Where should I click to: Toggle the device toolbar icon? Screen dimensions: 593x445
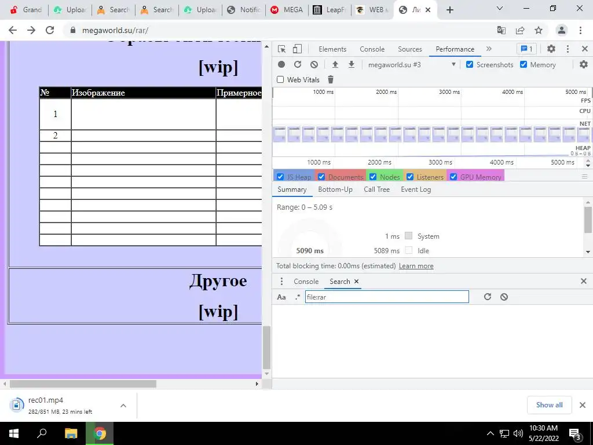click(297, 49)
